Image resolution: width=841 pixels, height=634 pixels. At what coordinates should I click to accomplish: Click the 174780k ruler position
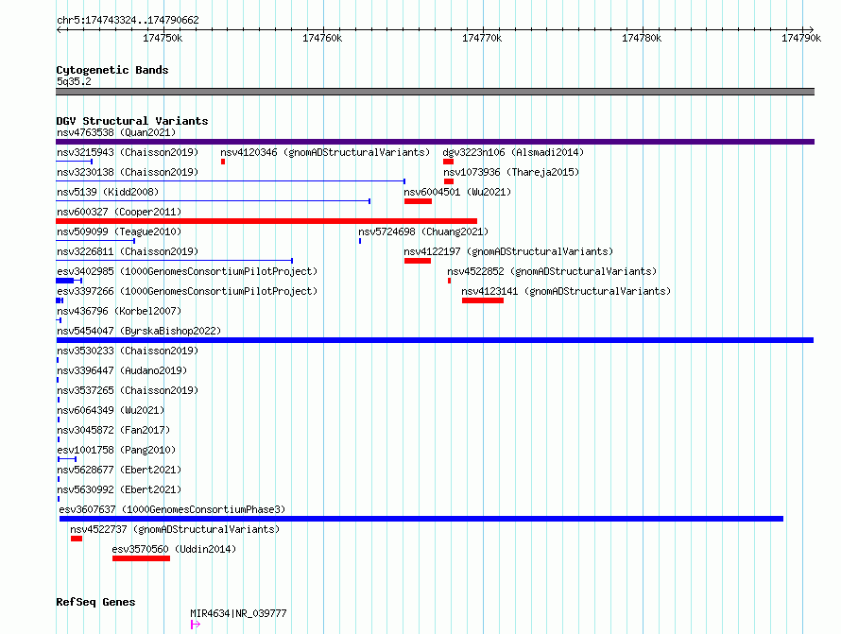642,38
